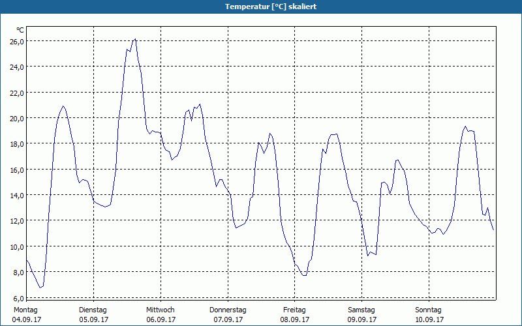
Task: Select the 12,0 axis value
Action: pos(17,221)
